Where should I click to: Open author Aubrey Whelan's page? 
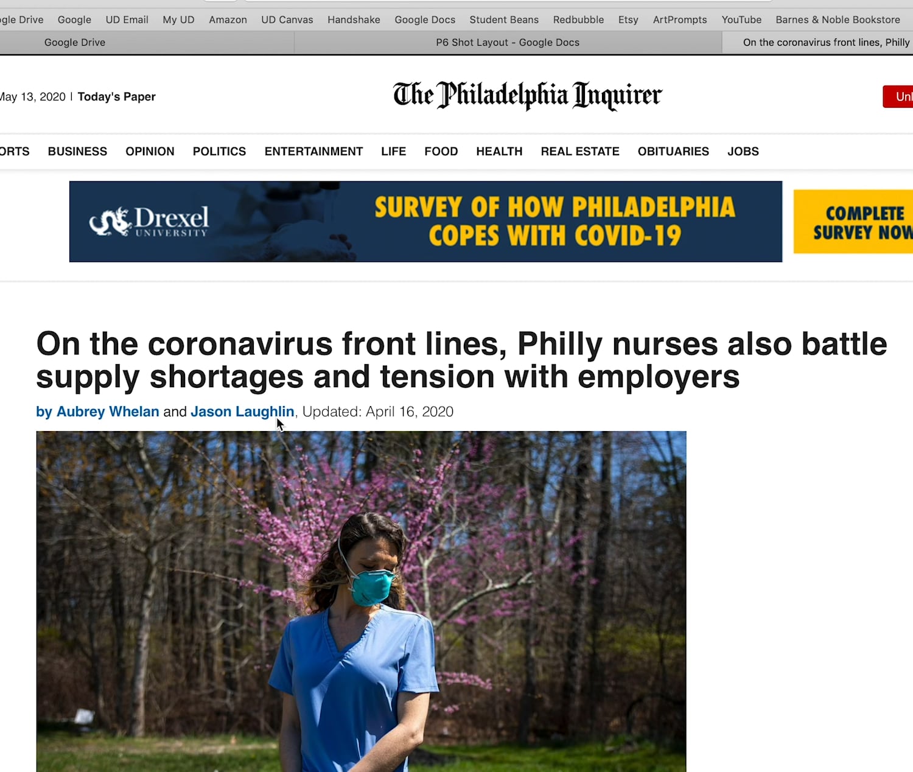tap(108, 412)
